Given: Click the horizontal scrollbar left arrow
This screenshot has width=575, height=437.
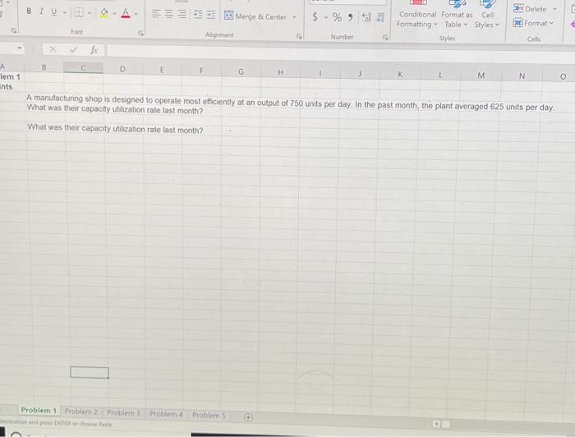Looking at the screenshot, I should [x=436, y=424].
